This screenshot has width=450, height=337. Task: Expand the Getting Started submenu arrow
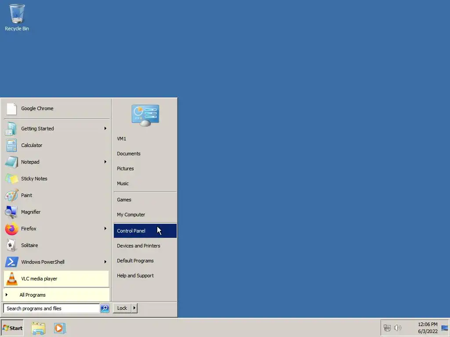click(x=105, y=129)
